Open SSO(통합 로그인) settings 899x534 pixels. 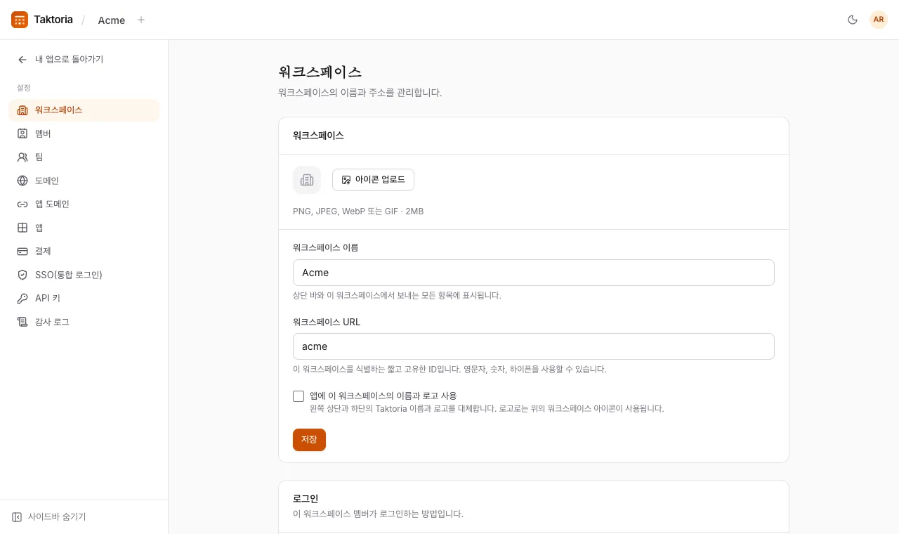(x=84, y=275)
